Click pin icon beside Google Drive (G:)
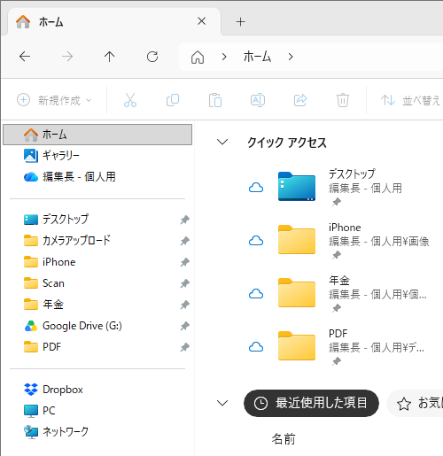This screenshot has width=443, height=456. click(185, 326)
